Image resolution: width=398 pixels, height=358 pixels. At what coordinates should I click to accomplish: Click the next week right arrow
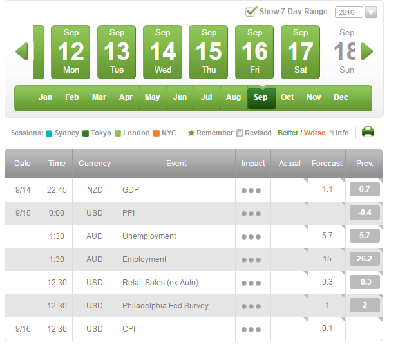coord(367,52)
